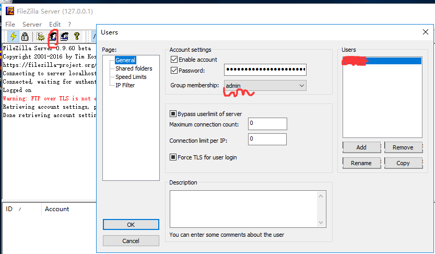Click the 'FileZilla Server 0.9.60 beta' log line
The width and height of the screenshot is (435, 254).
tap(47, 48)
